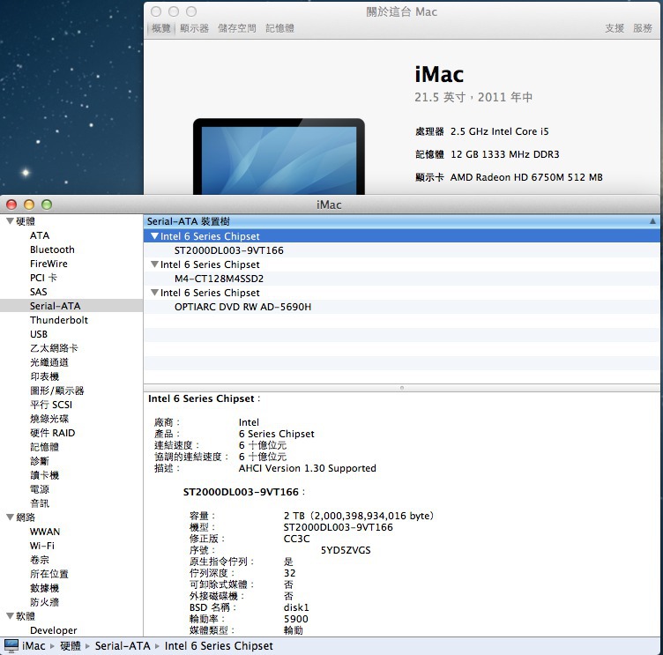Select 讀卡機 in sidebar
663x655 pixels.
click(44, 475)
